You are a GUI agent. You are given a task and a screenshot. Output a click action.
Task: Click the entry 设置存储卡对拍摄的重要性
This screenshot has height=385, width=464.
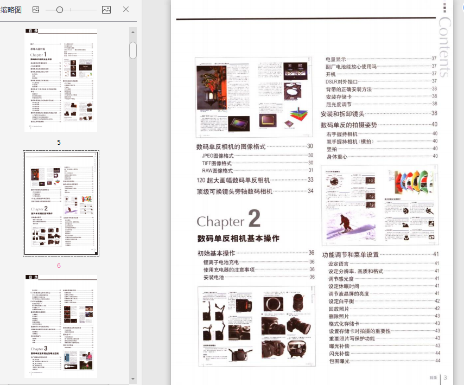pos(360,331)
